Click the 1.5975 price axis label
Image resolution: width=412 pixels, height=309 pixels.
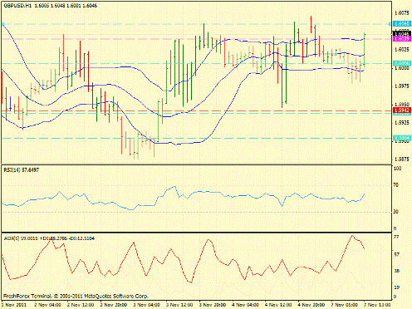point(402,86)
